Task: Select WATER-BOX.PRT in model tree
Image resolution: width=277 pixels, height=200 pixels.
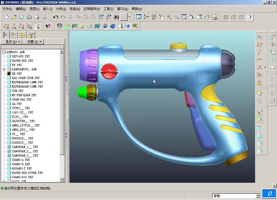Action: coord(22,61)
